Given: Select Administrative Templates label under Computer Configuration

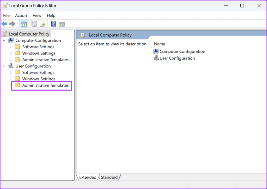Looking at the screenshot, I should [45, 60].
